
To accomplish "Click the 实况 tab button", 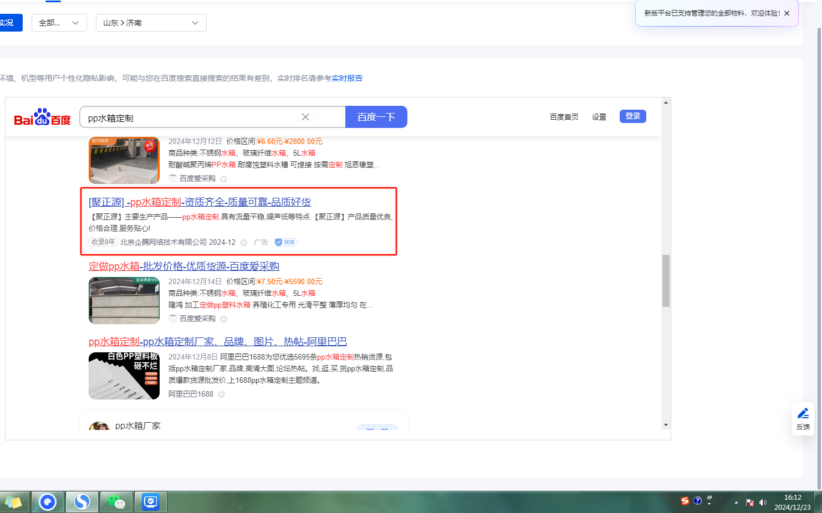I will [x=11, y=23].
